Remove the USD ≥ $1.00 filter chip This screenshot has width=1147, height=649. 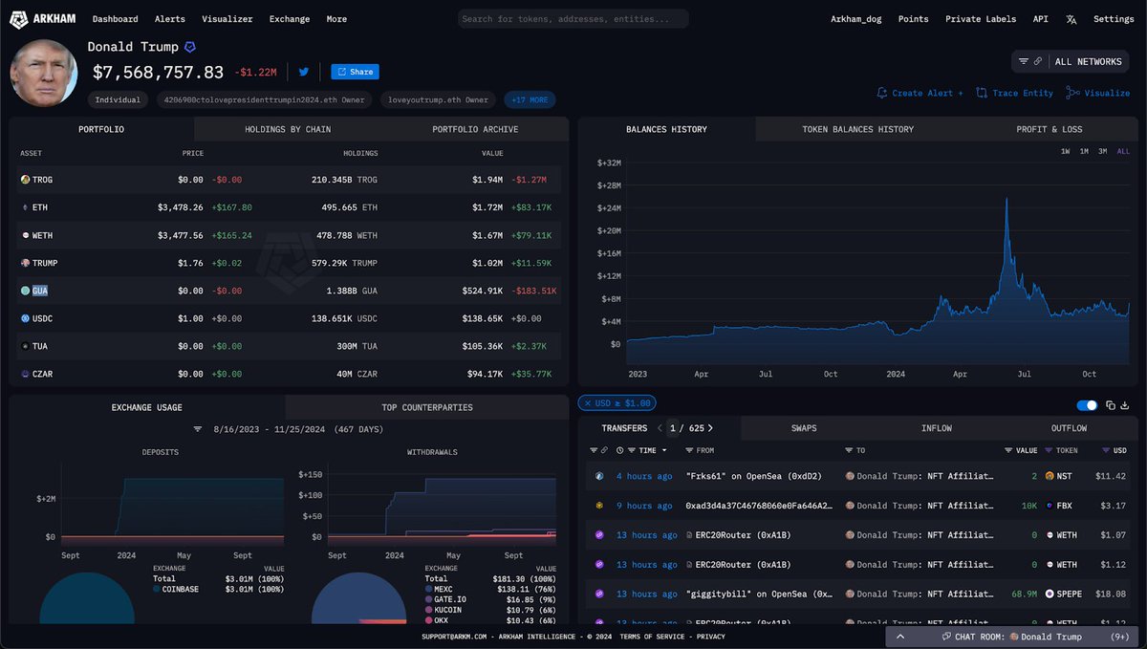pos(588,403)
